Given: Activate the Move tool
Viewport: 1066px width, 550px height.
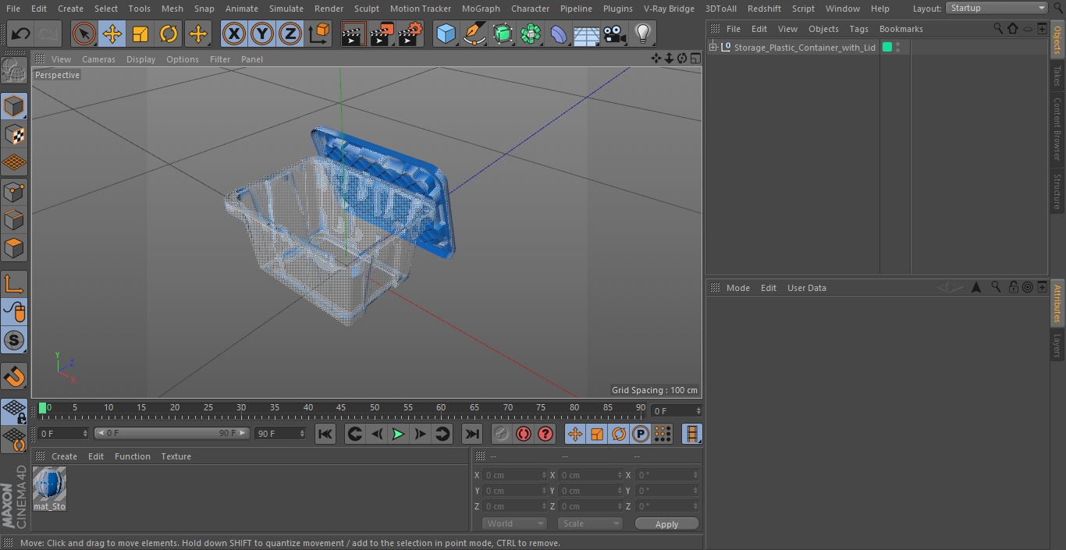Looking at the screenshot, I should pos(112,34).
